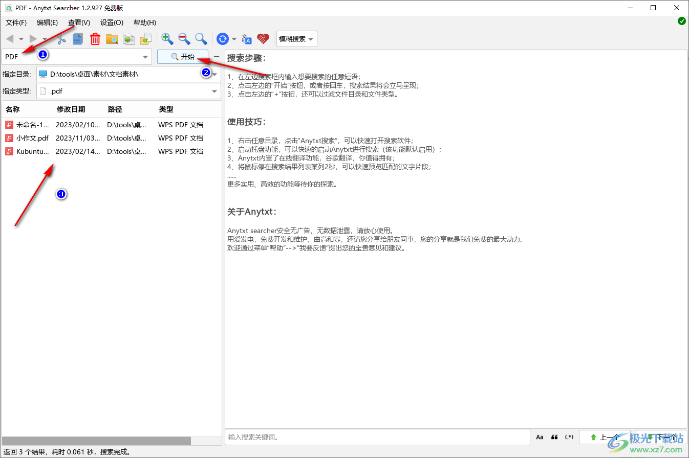The width and height of the screenshot is (689, 458).
Task: Zoom out with the red minus magnifier
Action: click(x=184, y=39)
